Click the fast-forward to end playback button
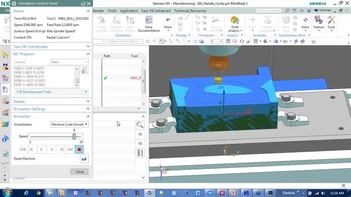 (x=70, y=149)
